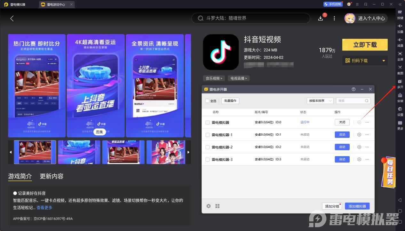
Task: Check the box for 雷电模拟器-2
Action: coord(208,147)
